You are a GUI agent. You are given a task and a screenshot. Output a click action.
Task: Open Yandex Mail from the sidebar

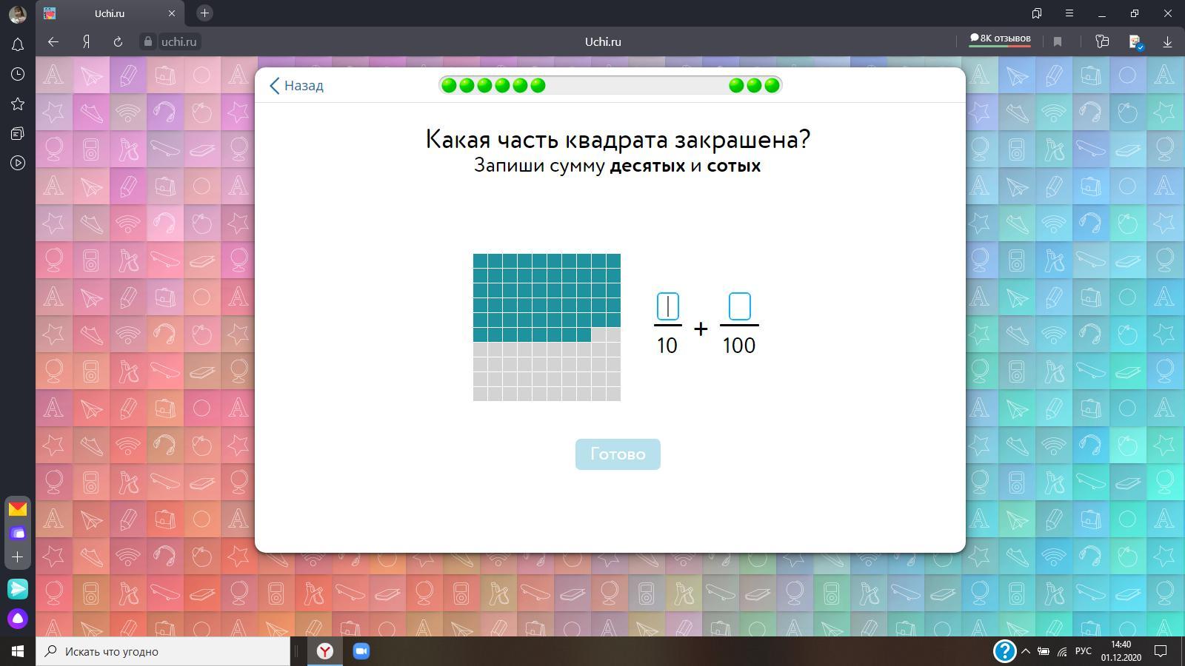pyautogui.click(x=18, y=509)
